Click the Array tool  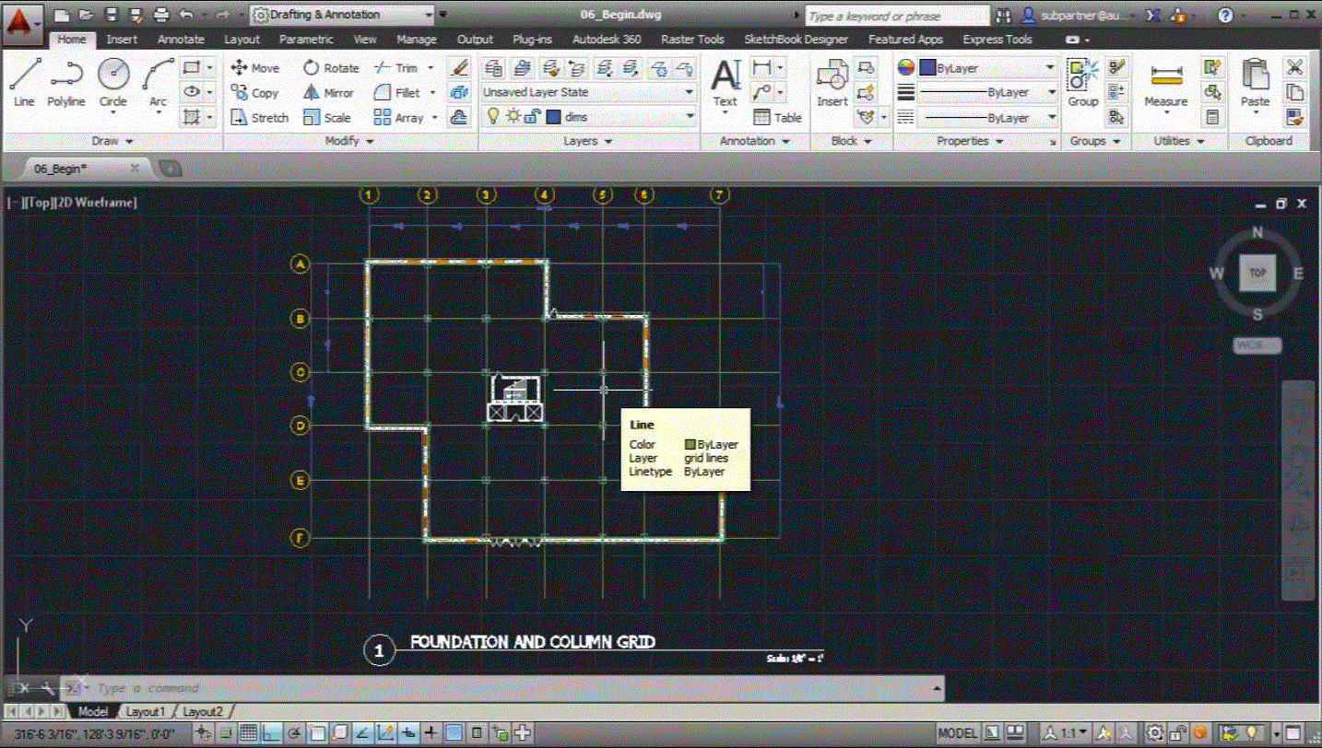click(399, 118)
